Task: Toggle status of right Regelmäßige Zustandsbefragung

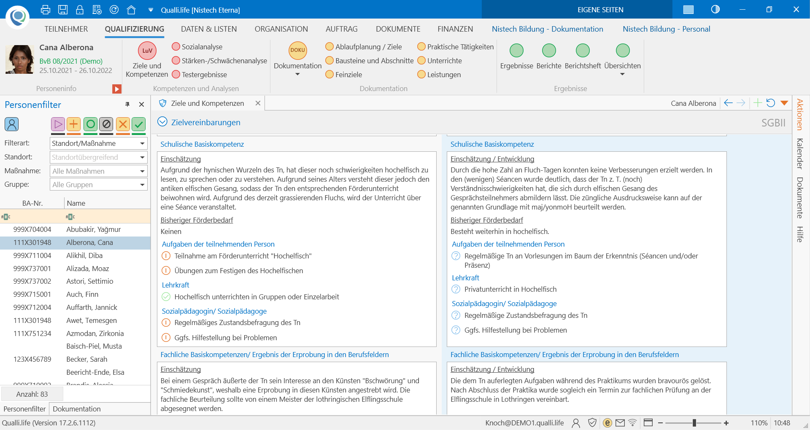Action: (x=456, y=315)
